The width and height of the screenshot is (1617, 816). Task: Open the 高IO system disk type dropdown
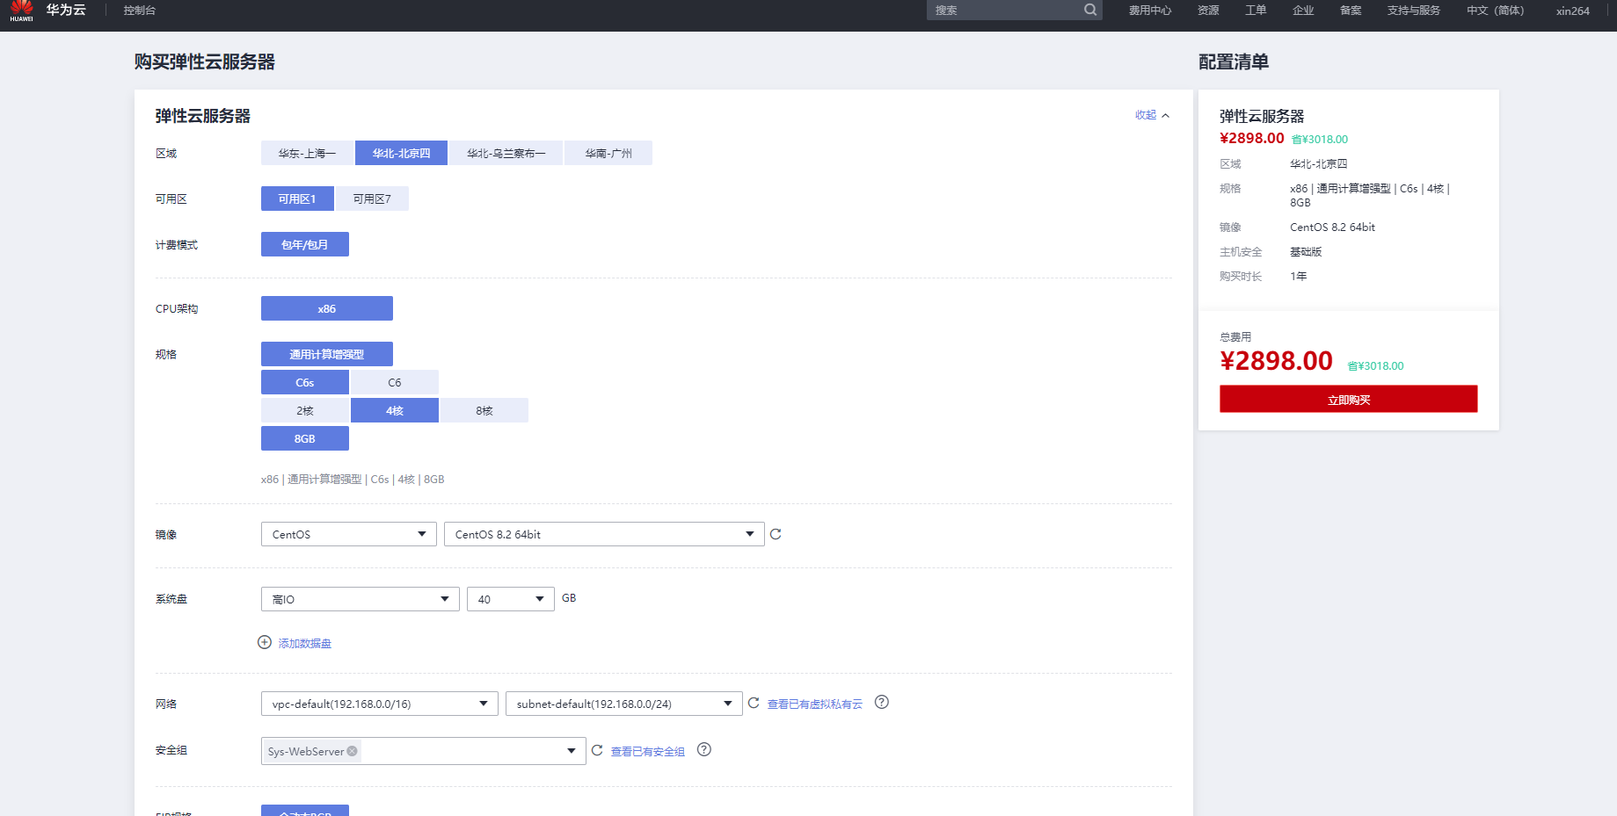[x=361, y=599]
